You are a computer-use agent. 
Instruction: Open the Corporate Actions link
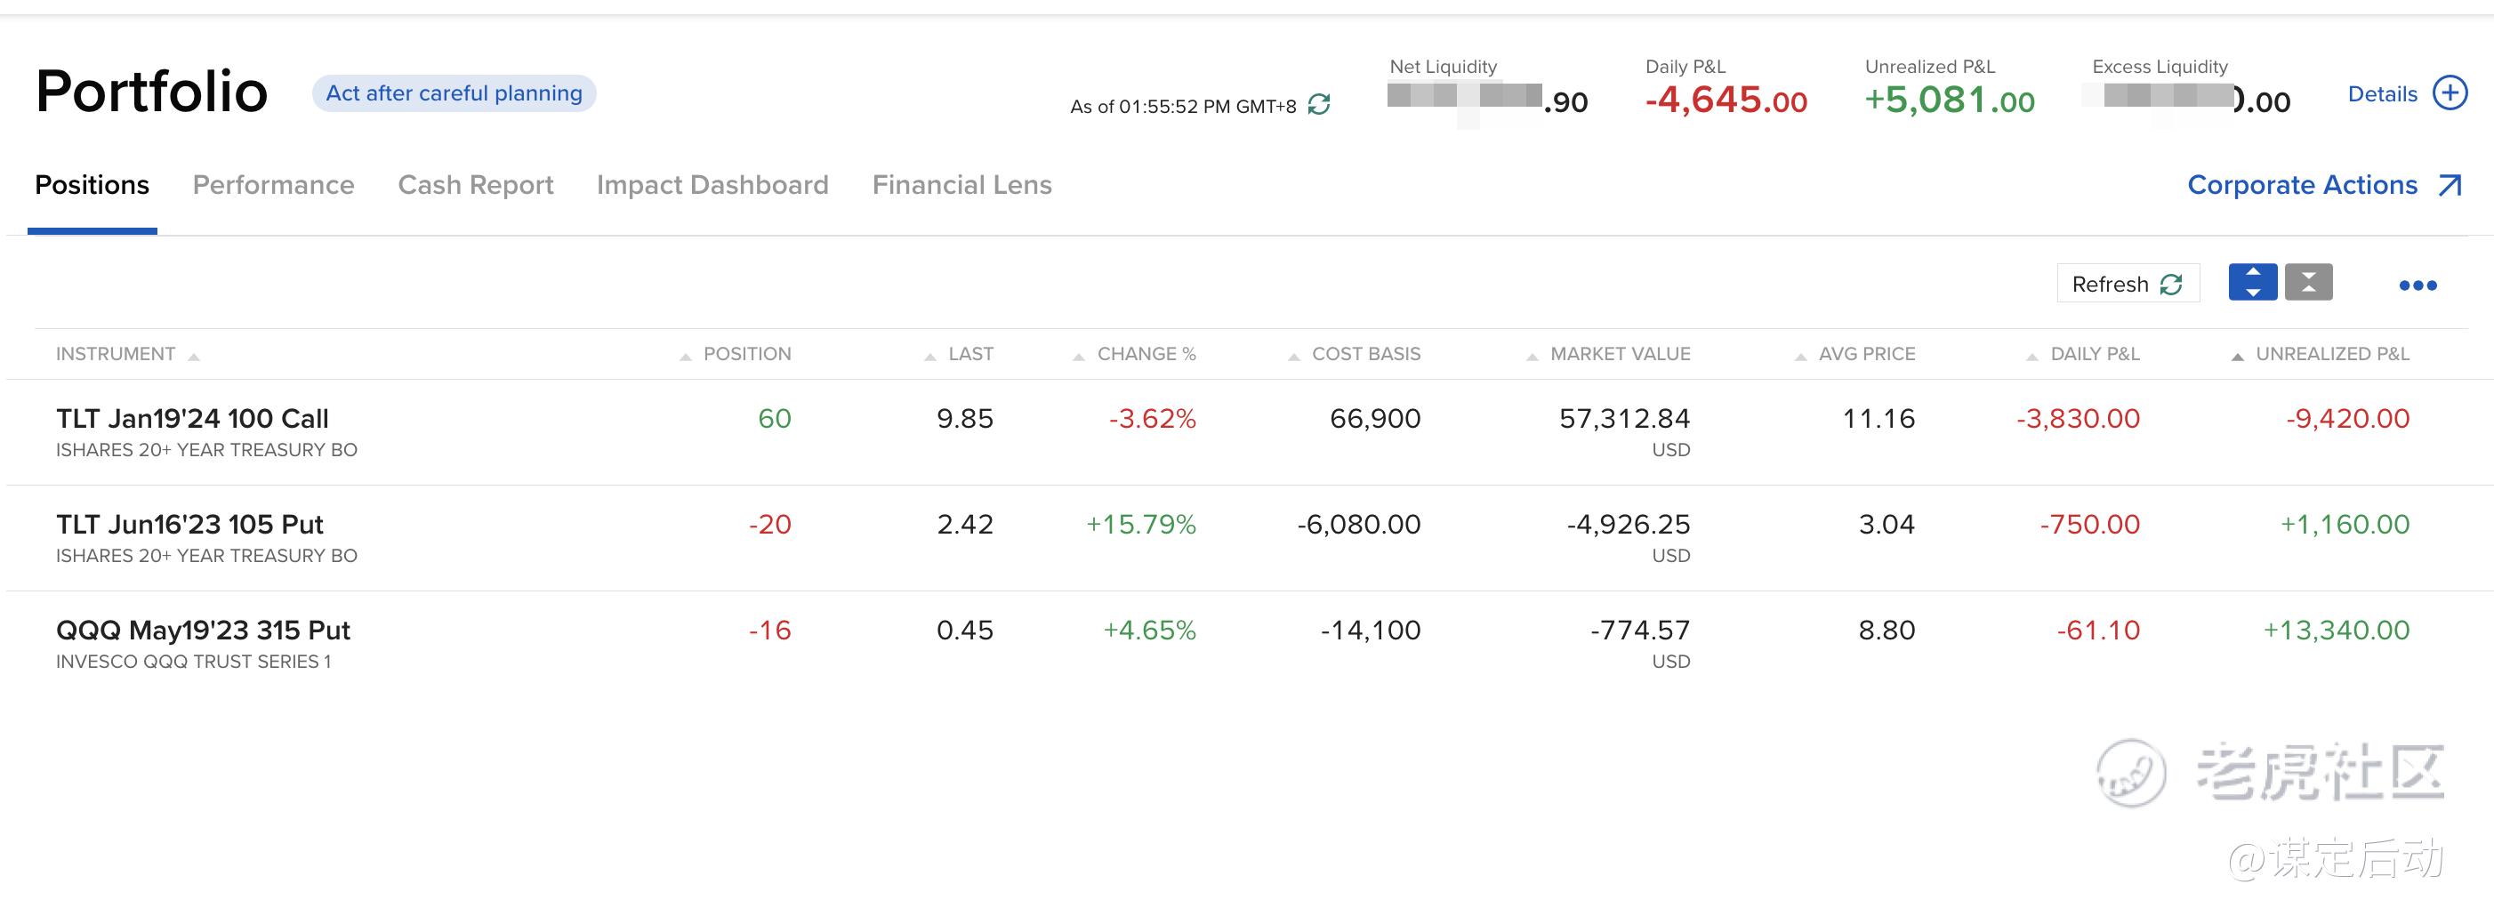(2301, 185)
